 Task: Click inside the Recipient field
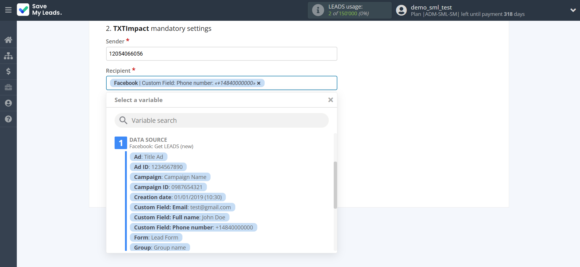coord(222,83)
